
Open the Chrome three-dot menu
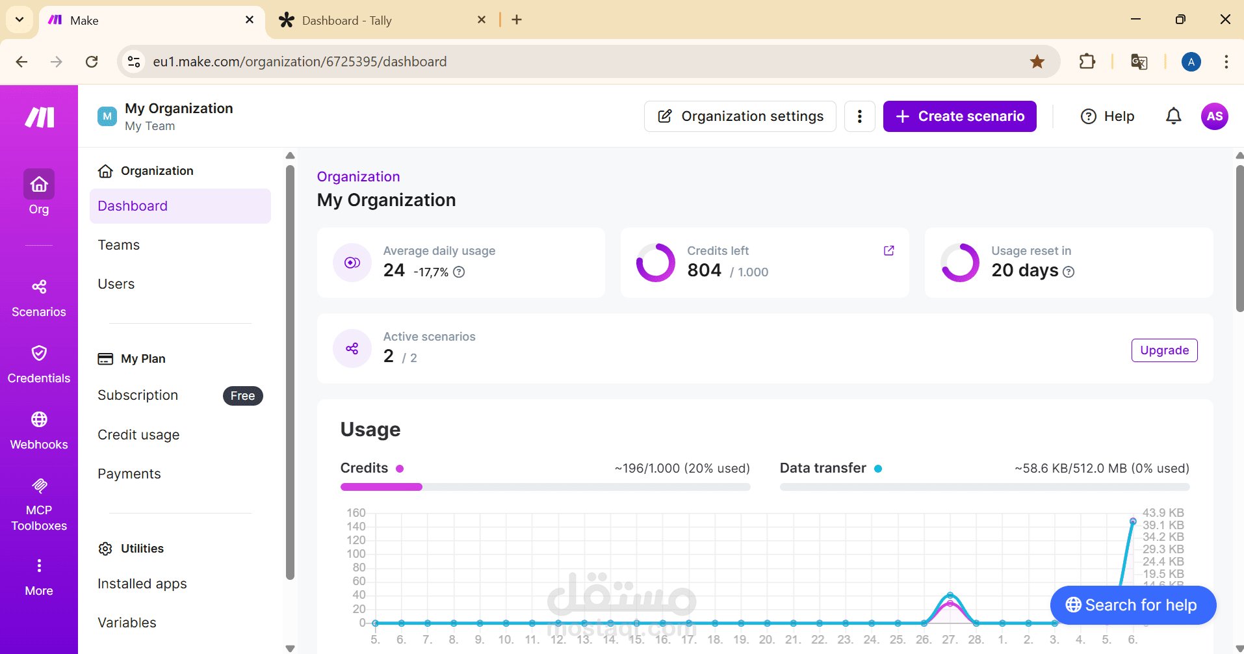1226,62
